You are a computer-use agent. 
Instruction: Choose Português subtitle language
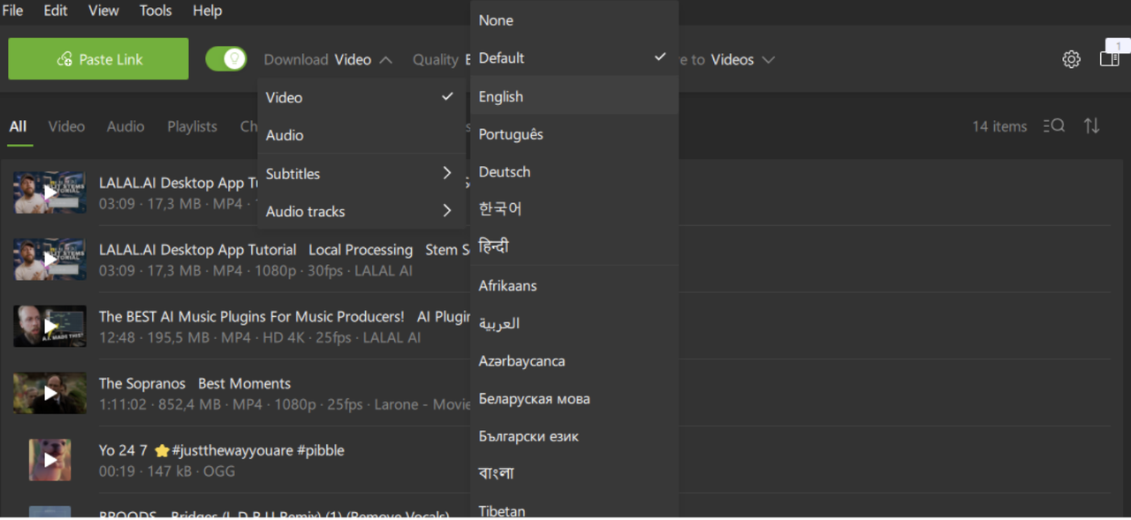(x=574, y=134)
